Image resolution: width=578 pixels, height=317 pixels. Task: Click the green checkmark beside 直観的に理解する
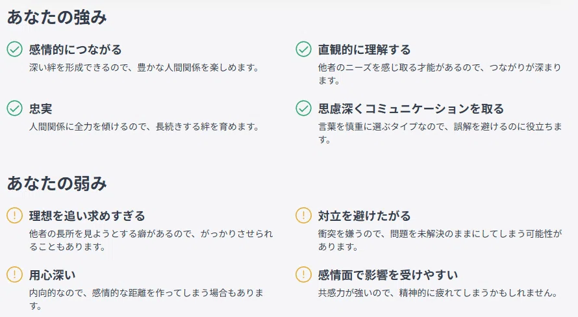click(304, 49)
